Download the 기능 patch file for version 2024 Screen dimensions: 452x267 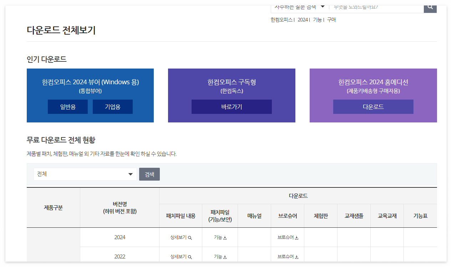[220, 237]
